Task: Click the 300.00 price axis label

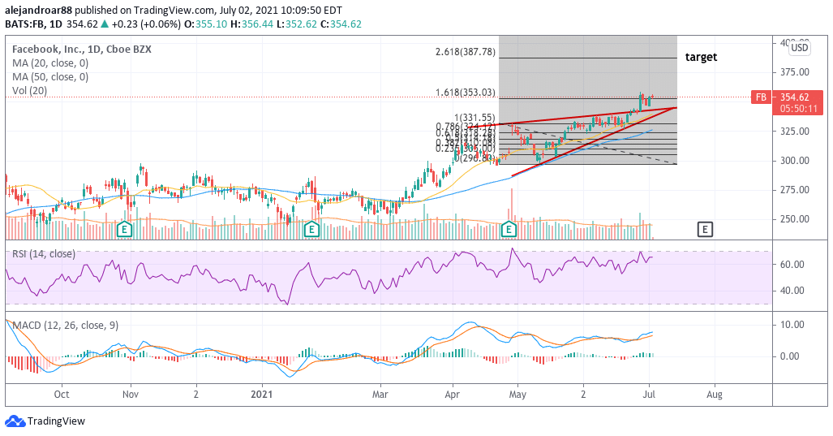Action: click(795, 161)
